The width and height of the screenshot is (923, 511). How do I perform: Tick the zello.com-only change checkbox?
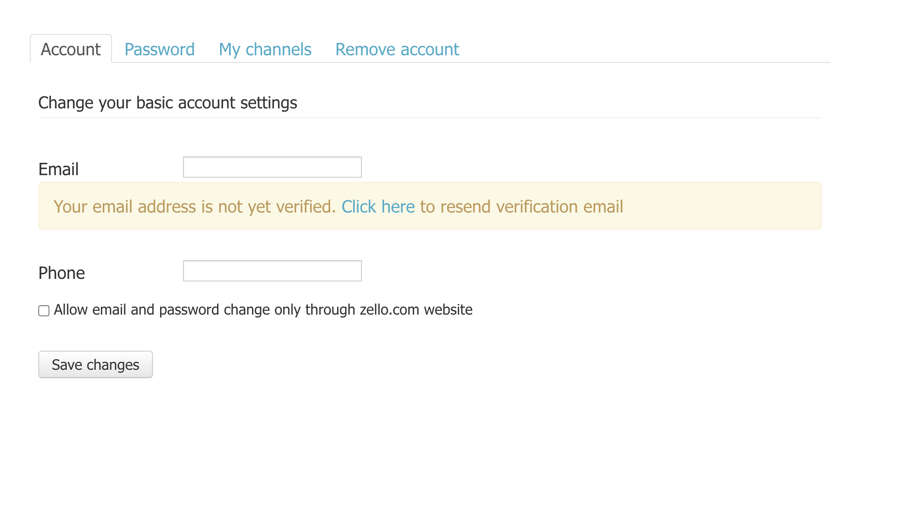point(44,311)
